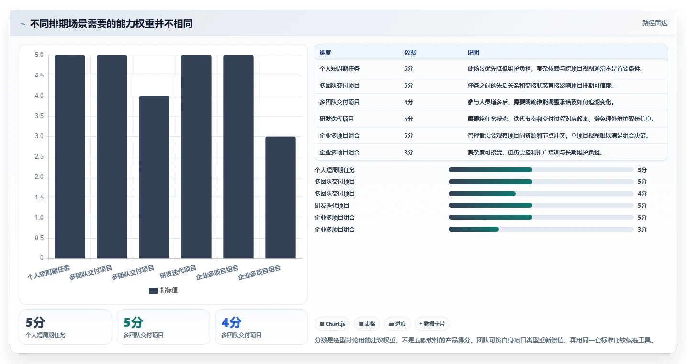Click the description starting 参与人员增多后
The height and width of the screenshot is (364, 687).
(x=541, y=102)
